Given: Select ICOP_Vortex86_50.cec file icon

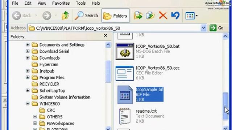Looking at the screenshot, I should pyautogui.click(x=125, y=73).
